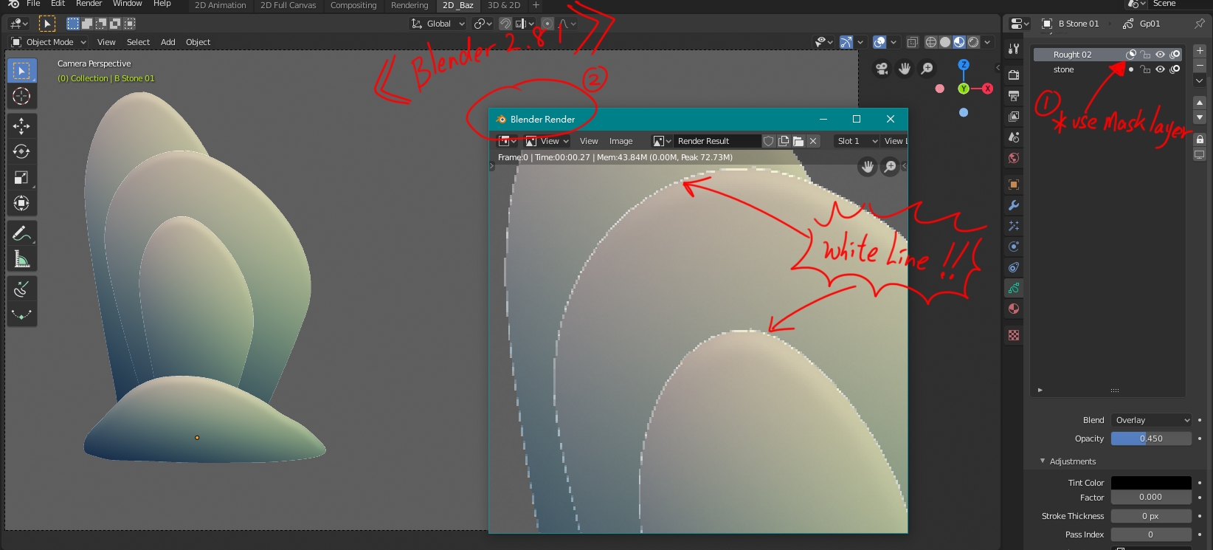Viewport: 1213px width, 550px height.
Task: Add a new grease pencil layer with plus button
Action: click(1200, 51)
